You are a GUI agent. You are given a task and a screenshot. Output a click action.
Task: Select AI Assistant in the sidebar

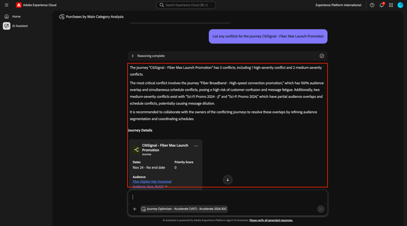[x=20, y=26]
